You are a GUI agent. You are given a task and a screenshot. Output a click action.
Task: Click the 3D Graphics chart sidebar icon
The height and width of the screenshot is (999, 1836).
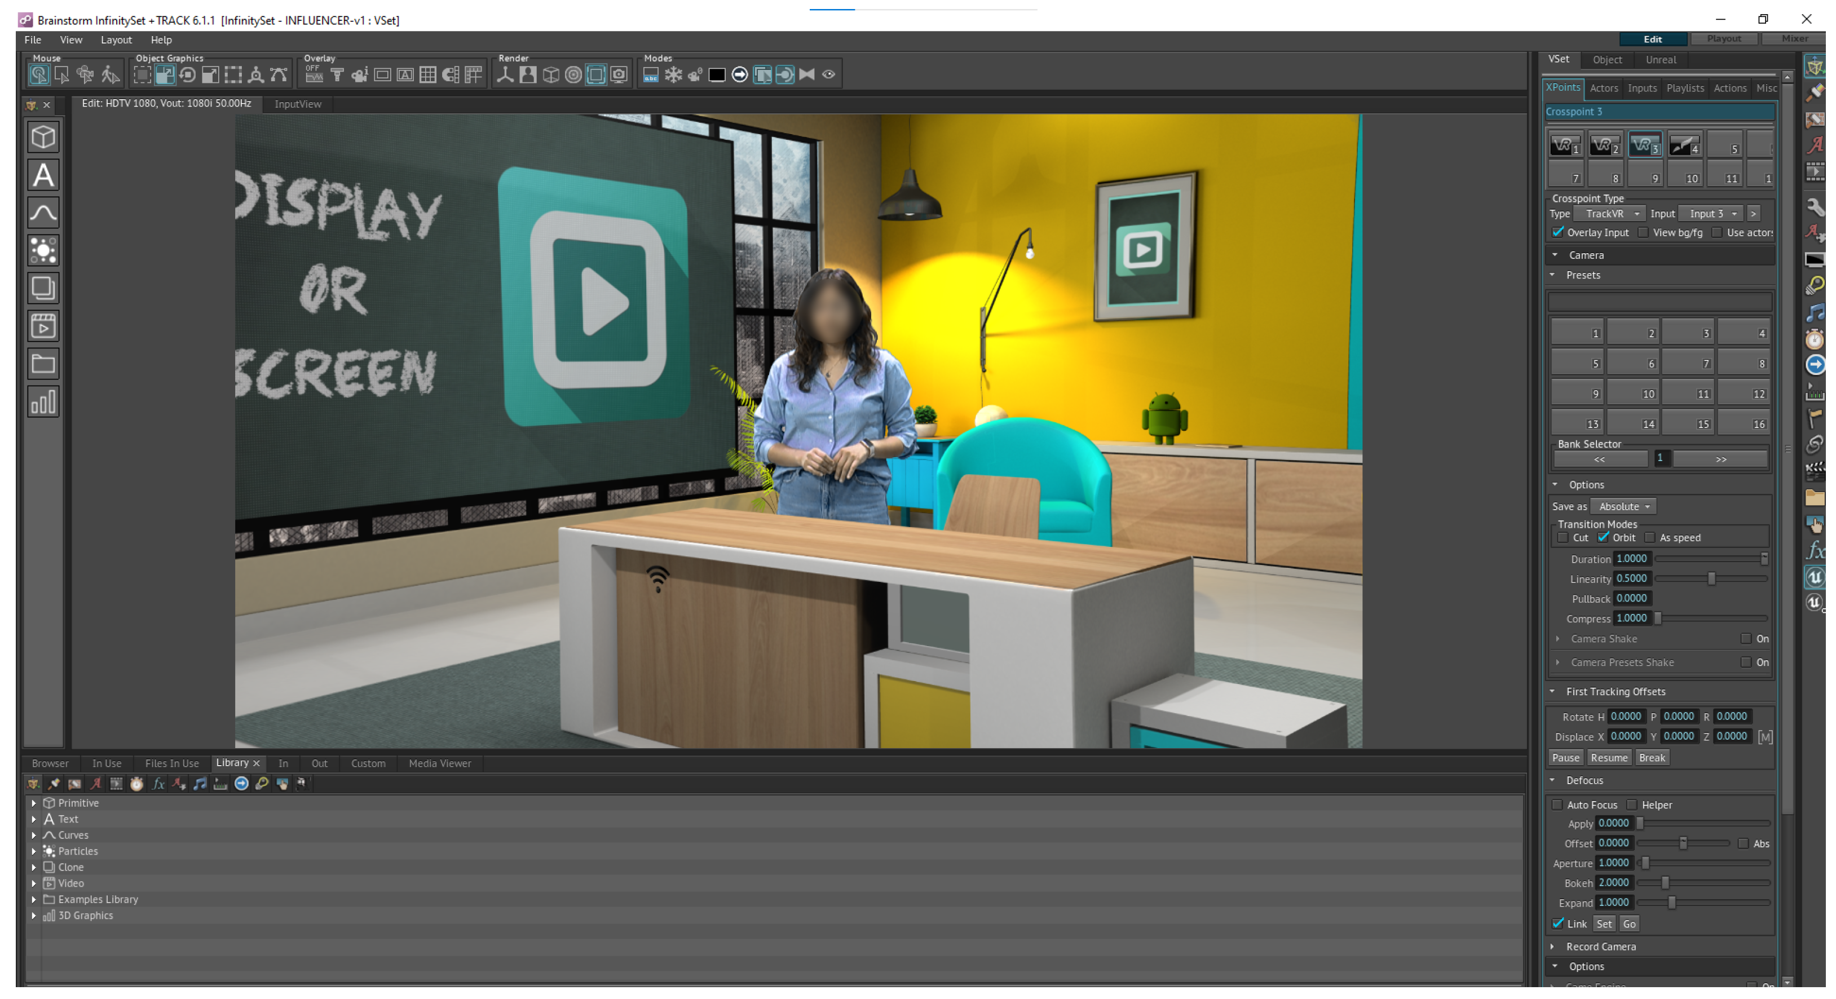click(x=43, y=403)
